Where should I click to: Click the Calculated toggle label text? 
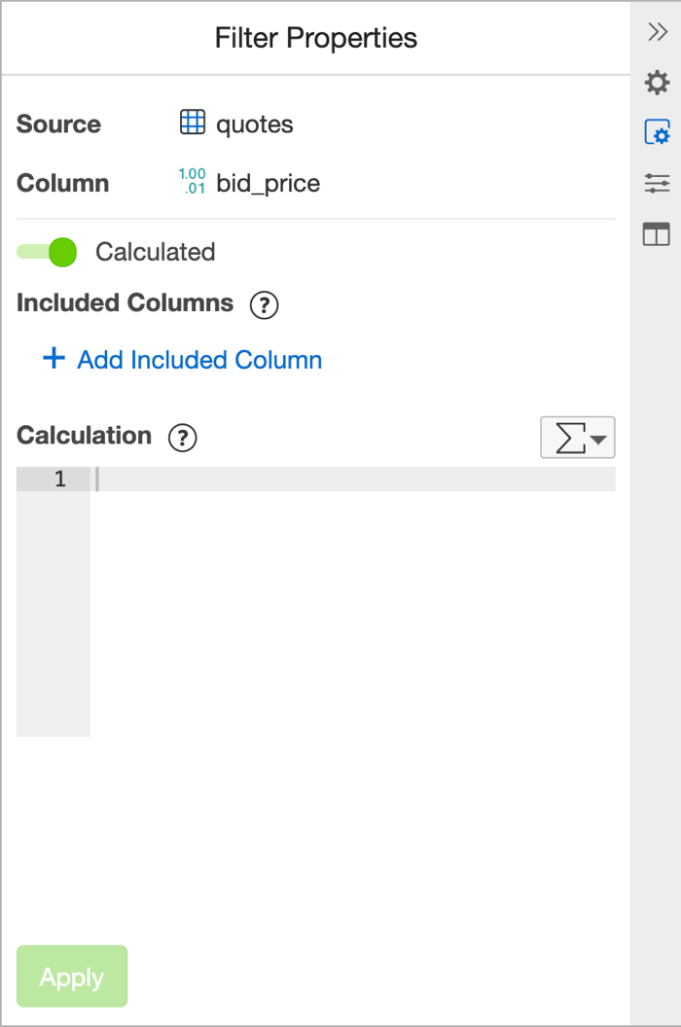tap(155, 252)
